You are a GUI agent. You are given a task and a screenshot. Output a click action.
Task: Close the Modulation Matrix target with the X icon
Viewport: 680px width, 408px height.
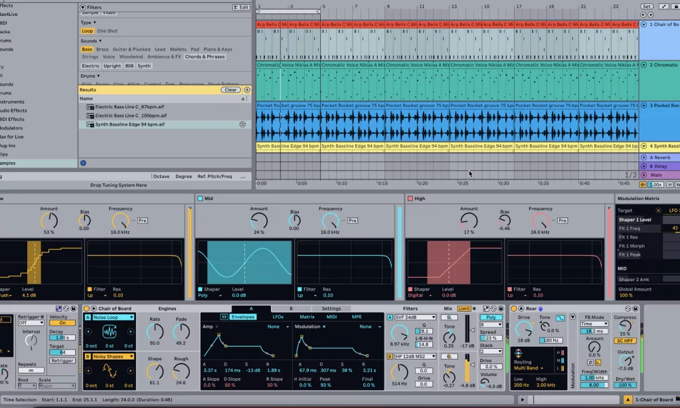point(658,211)
